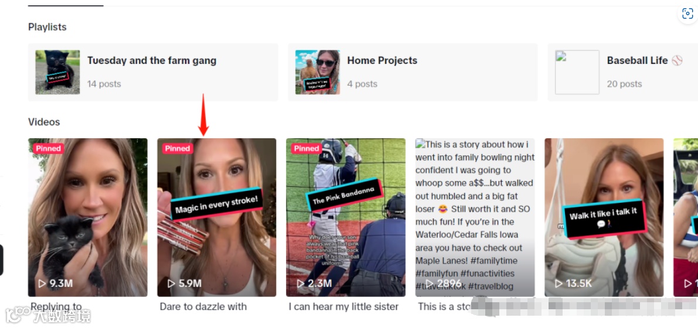Click the Pinned badge on the baseball video
Viewport: 698px width, 328px height.
pos(307,149)
